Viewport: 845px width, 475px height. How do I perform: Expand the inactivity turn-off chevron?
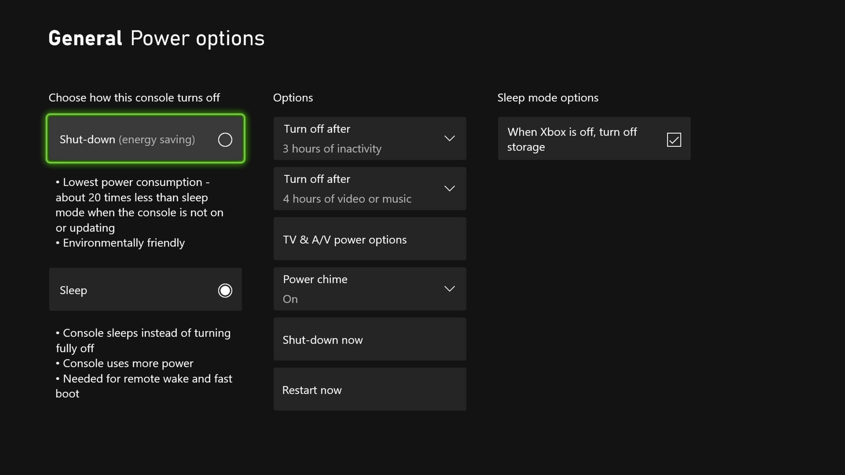click(449, 139)
